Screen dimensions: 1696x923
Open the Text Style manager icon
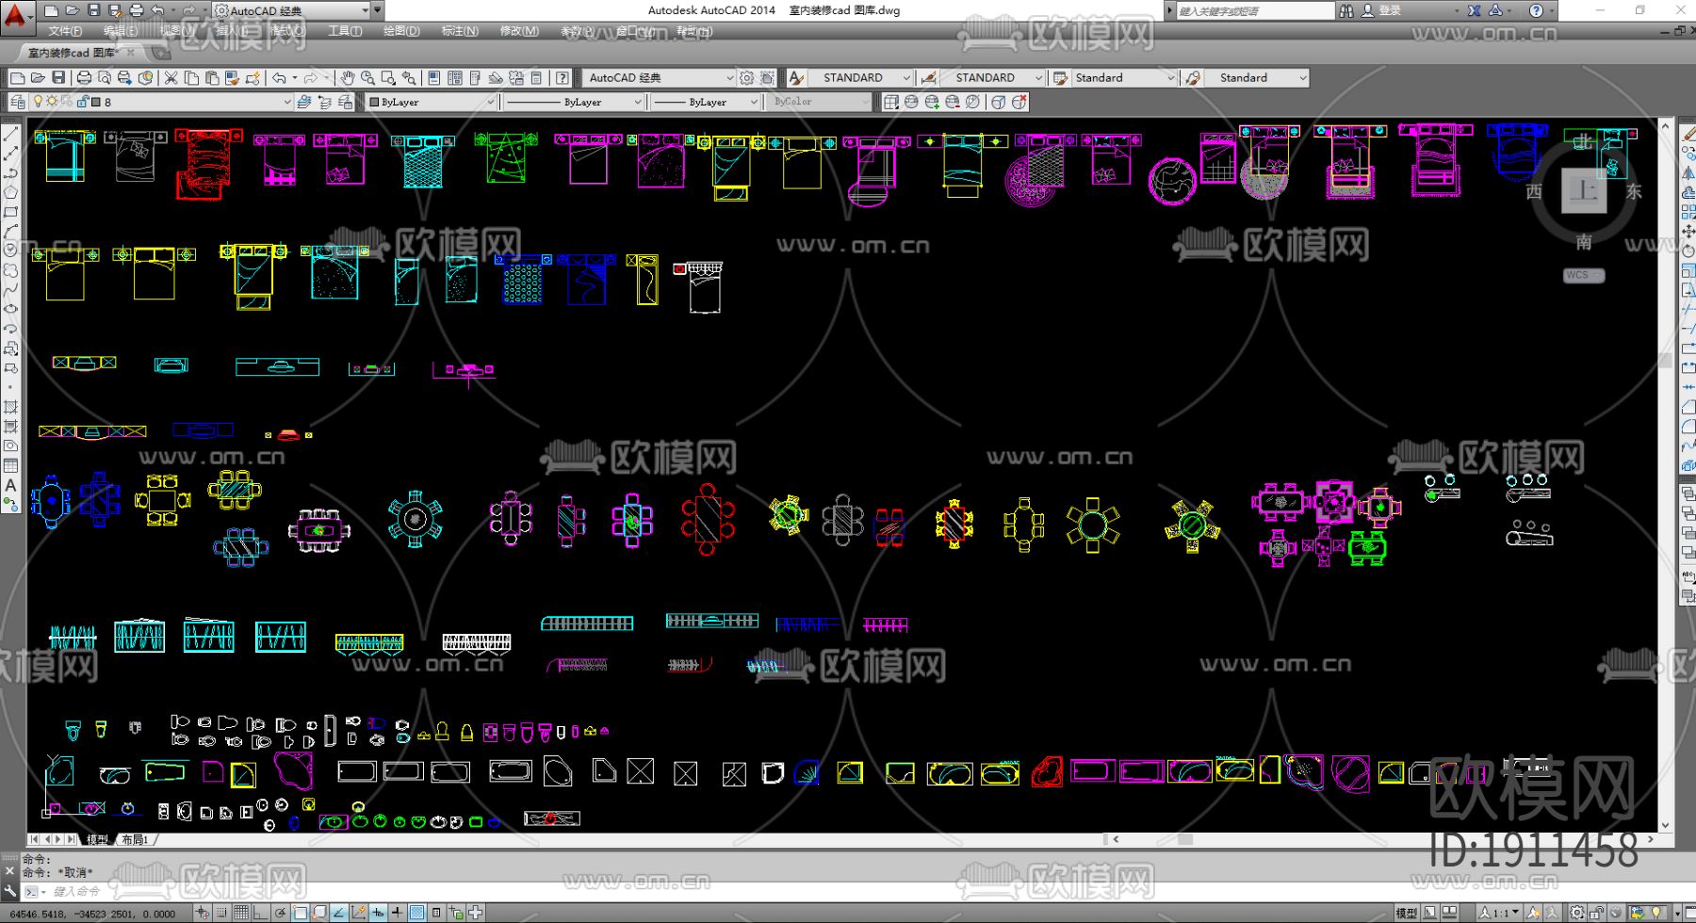[x=796, y=78]
